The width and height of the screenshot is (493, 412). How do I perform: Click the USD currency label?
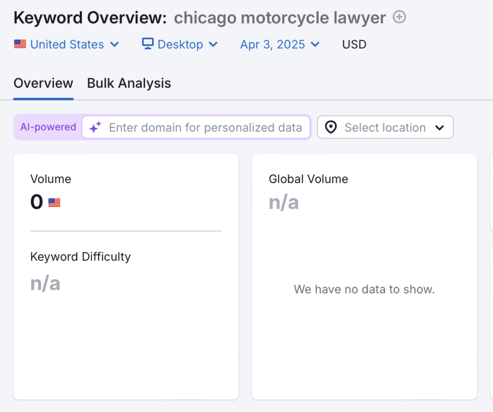coord(354,44)
